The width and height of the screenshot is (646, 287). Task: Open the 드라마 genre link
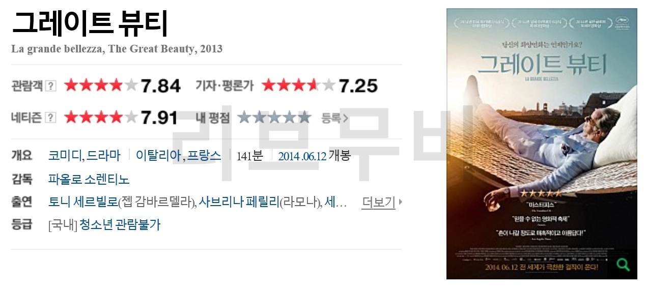[104, 155]
